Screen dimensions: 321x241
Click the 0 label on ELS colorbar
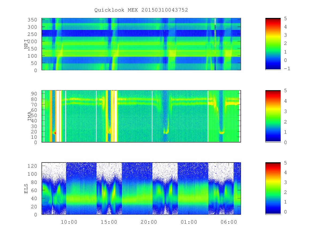pos(286,212)
